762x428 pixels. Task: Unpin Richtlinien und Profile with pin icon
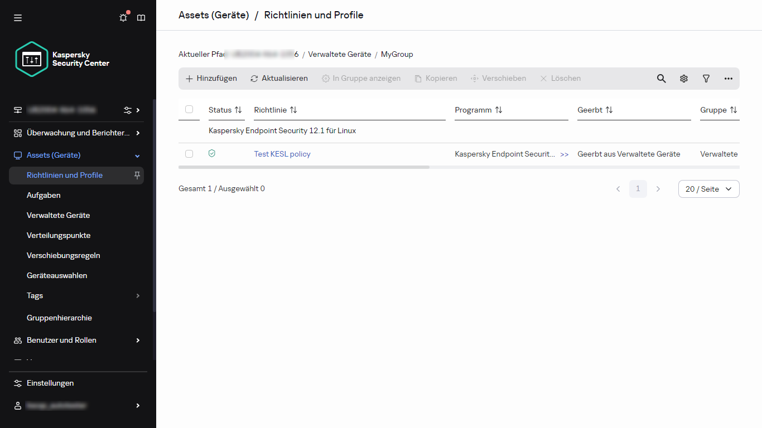click(x=137, y=175)
